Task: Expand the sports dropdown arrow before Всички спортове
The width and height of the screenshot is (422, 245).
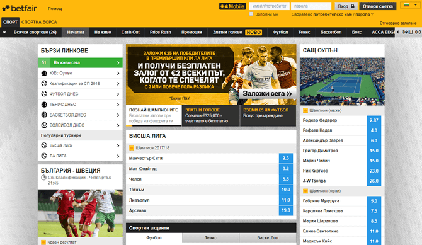Action: (x=4, y=32)
